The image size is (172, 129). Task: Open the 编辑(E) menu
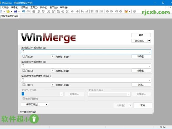click(x=14, y=7)
